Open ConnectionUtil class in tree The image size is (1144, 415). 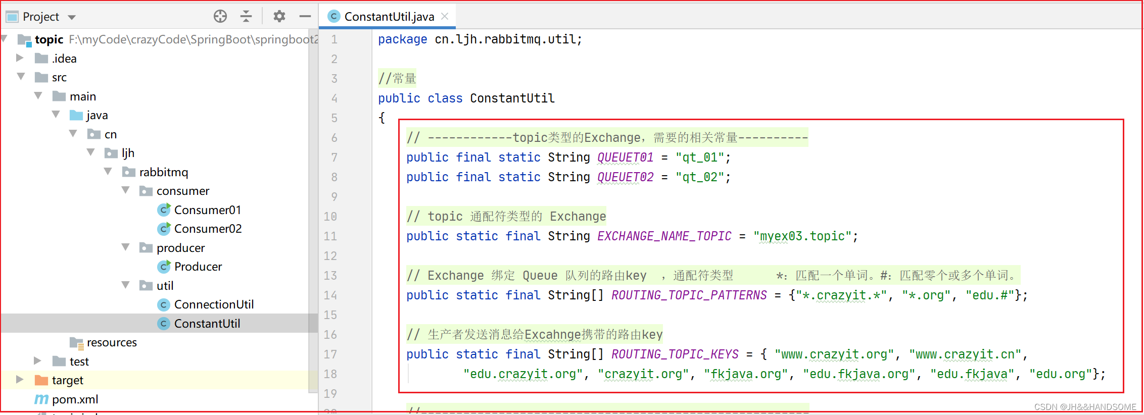click(214, 304)
